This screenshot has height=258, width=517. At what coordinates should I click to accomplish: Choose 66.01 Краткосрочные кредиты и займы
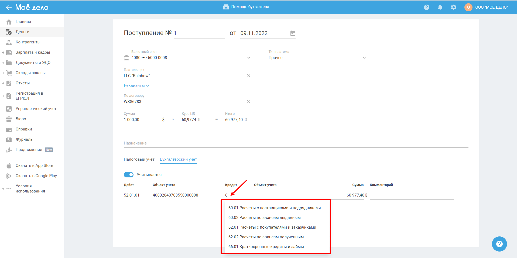(x=266, y=247)
